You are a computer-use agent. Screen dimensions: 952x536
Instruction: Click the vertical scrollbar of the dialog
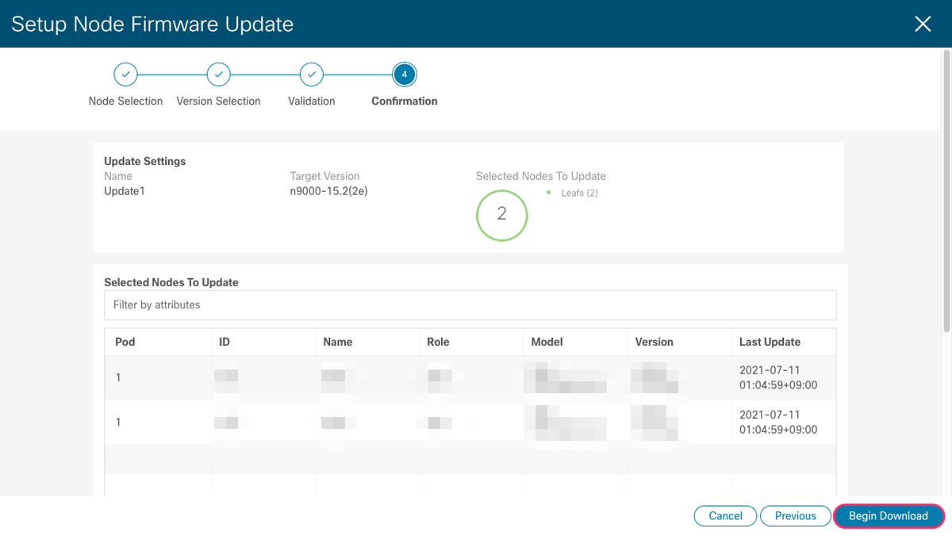click(946, 190)
